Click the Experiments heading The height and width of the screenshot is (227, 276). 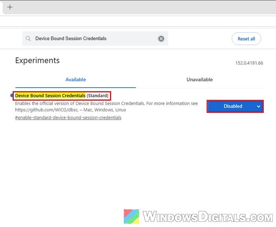click(x=37, y=60)
